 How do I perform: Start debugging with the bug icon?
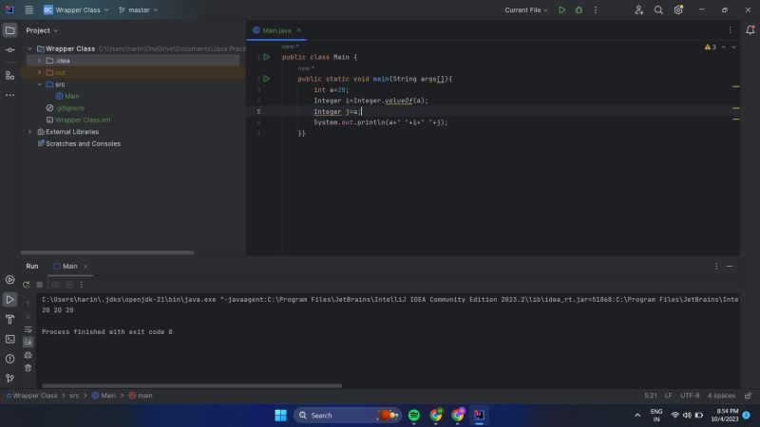pos(579,9)
